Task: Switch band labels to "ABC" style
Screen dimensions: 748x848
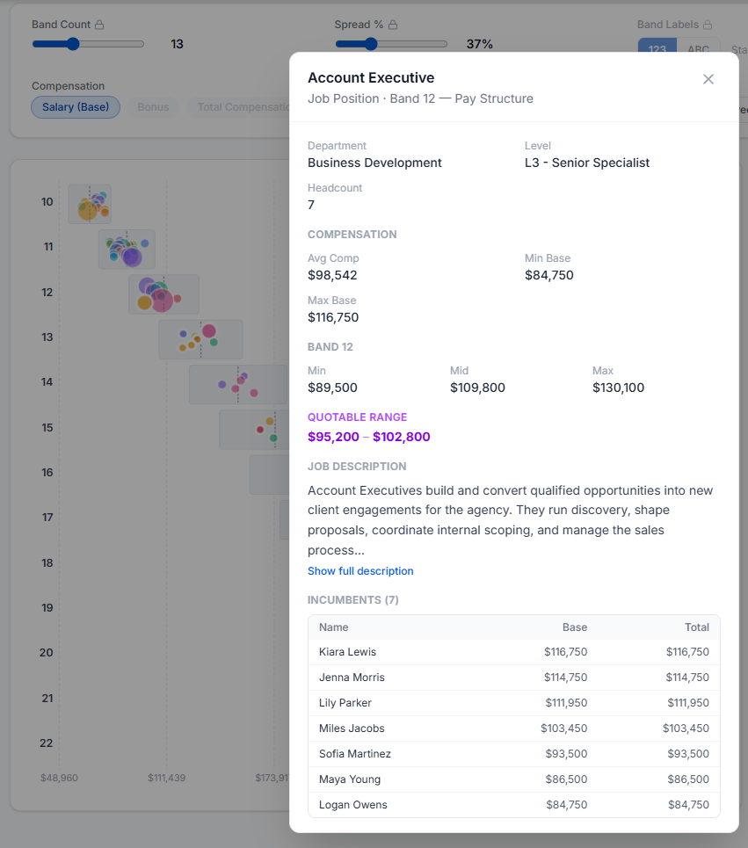Action: click(x=699, y=50)
